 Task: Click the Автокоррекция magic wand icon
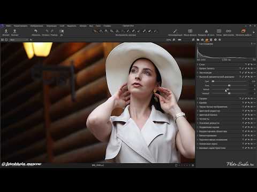click(175, 31)
